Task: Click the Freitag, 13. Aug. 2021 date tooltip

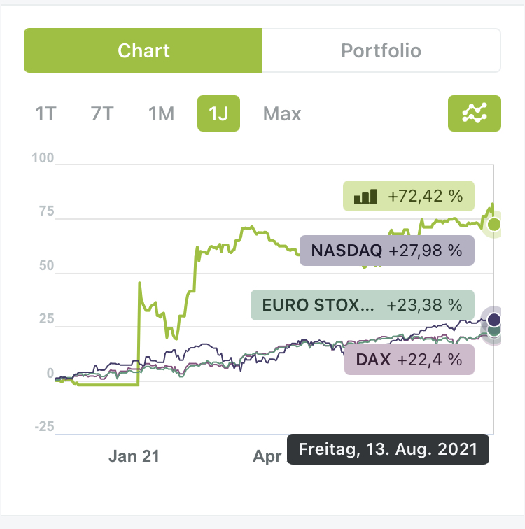Action: (x=388, y=449)
